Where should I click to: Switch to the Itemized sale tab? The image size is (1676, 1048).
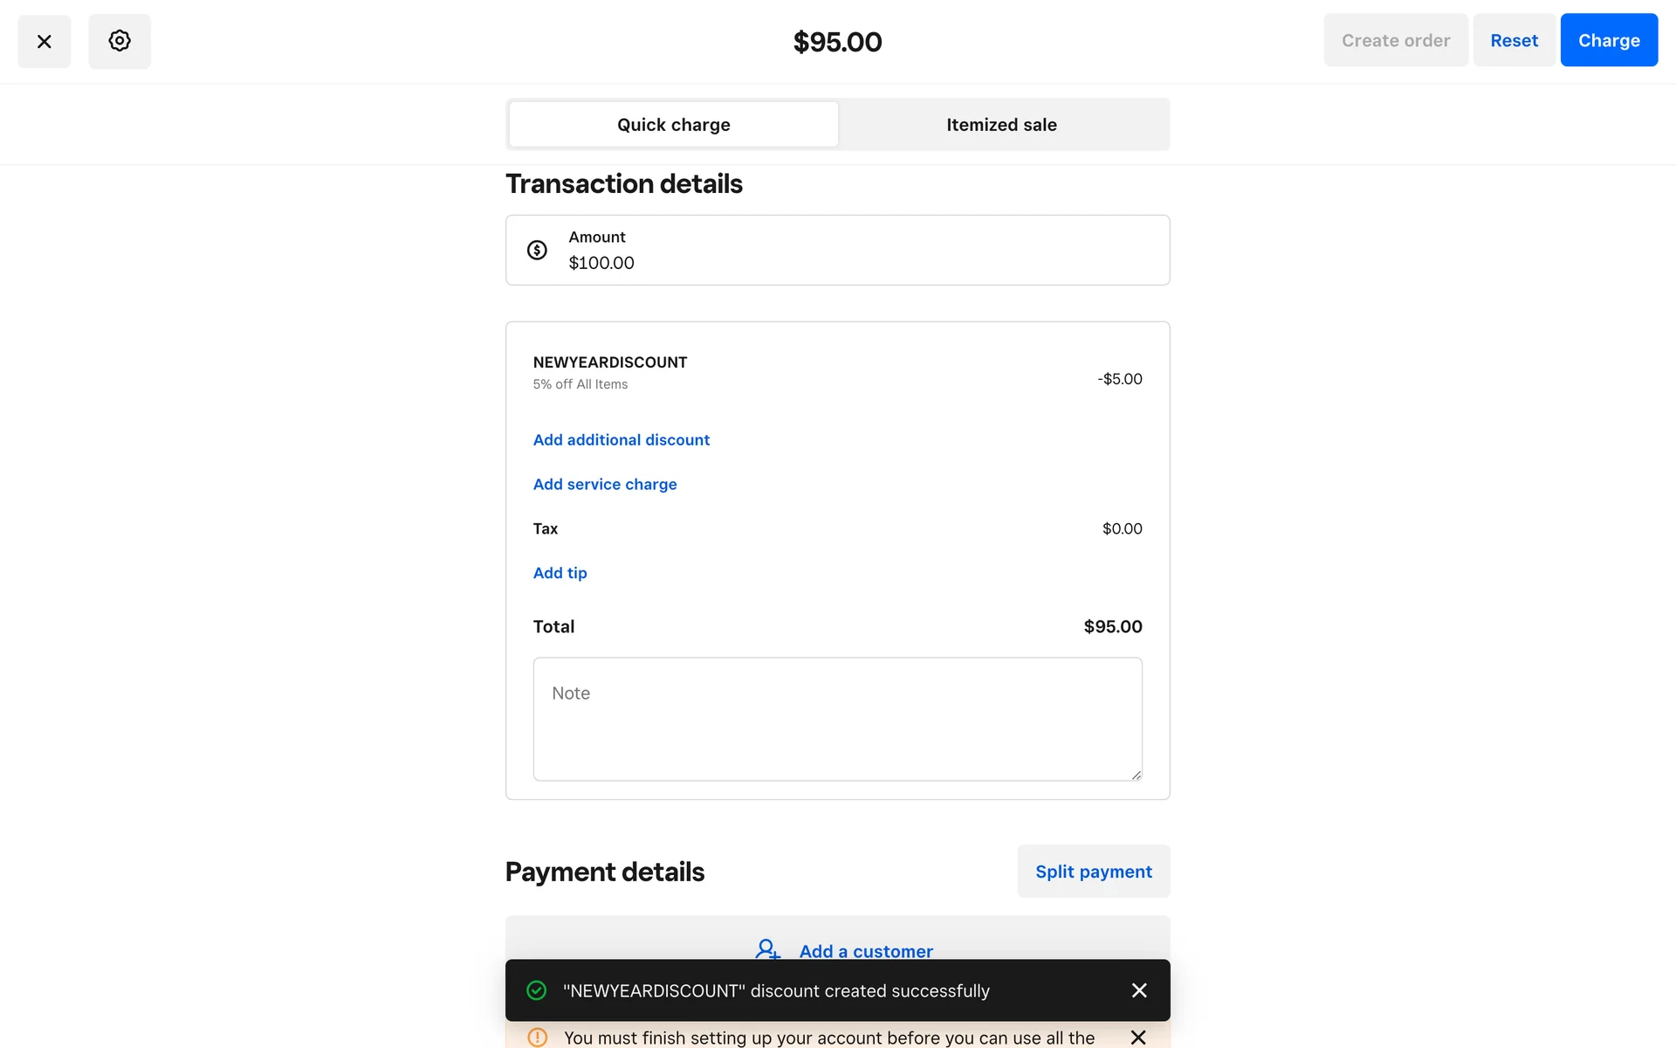[x=1001, y=125]
